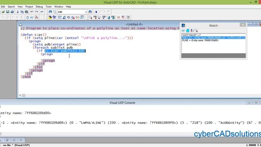Expand the search string dropdown arrow
This screenshot has height=147, width=261.
pyautogui.click(x=86, y=12)
